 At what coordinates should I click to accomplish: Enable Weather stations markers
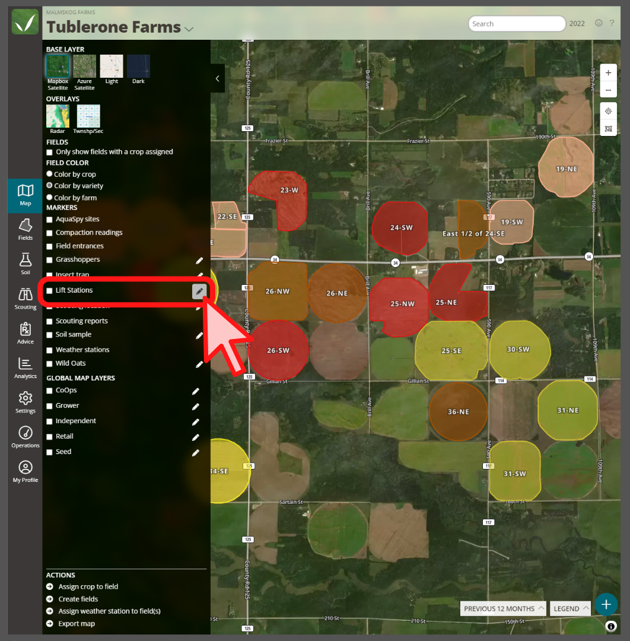coord(49,350)
